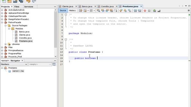Click the Shift Line Right icon

(139, 11)
